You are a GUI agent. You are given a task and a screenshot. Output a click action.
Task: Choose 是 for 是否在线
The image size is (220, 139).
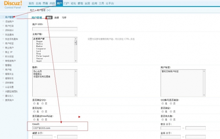pyautogui.click(x=34, y=112)
